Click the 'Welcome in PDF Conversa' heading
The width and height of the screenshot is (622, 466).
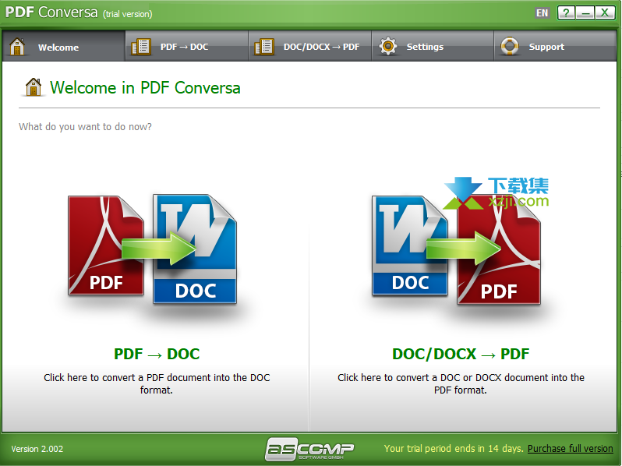pos(145,87)
